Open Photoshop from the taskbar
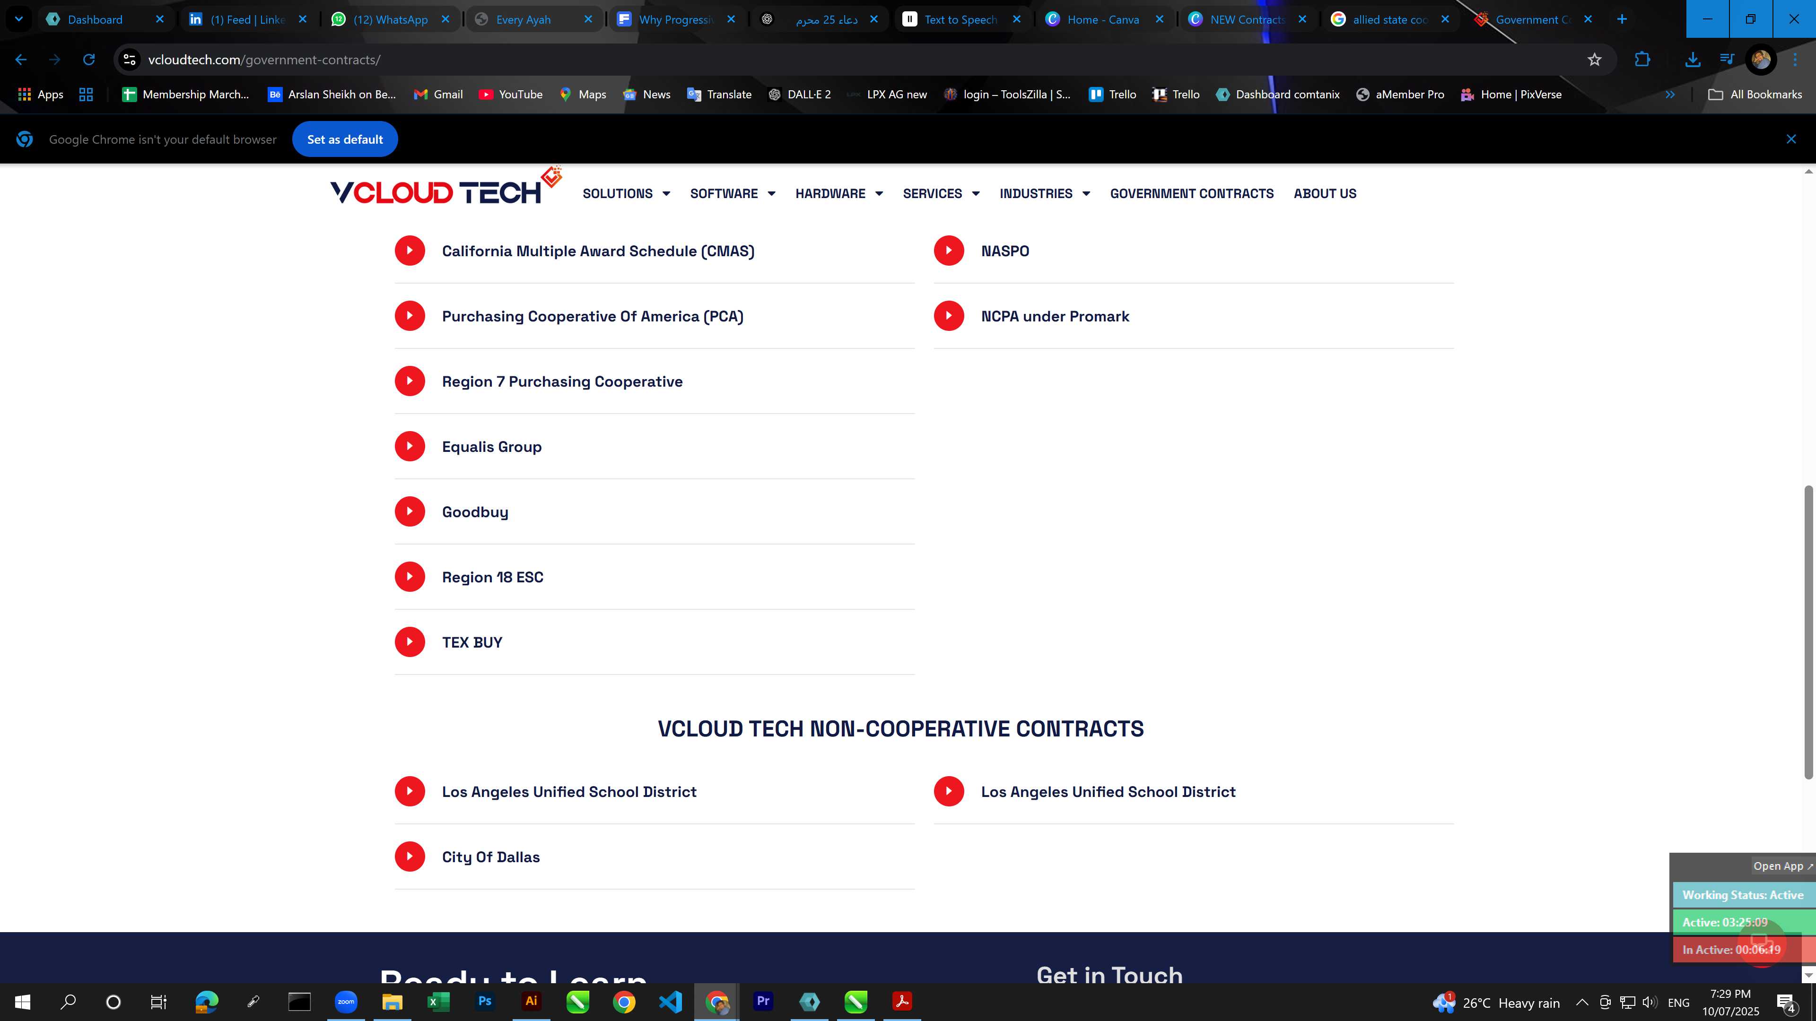Screen dimensions: 1816x1021 485,1001
